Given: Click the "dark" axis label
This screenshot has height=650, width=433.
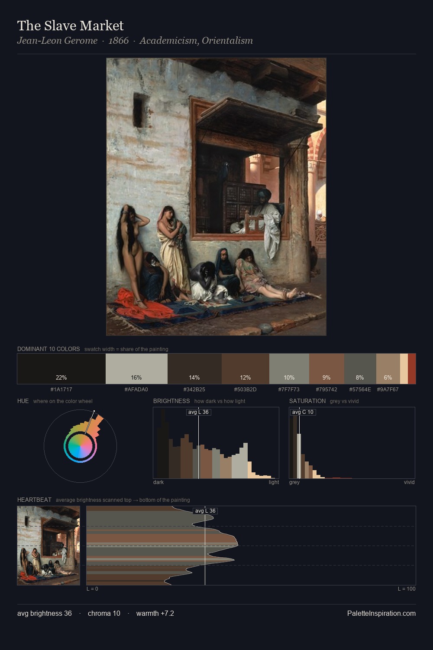Looking at the screenshot, I should tap(158, 482).
